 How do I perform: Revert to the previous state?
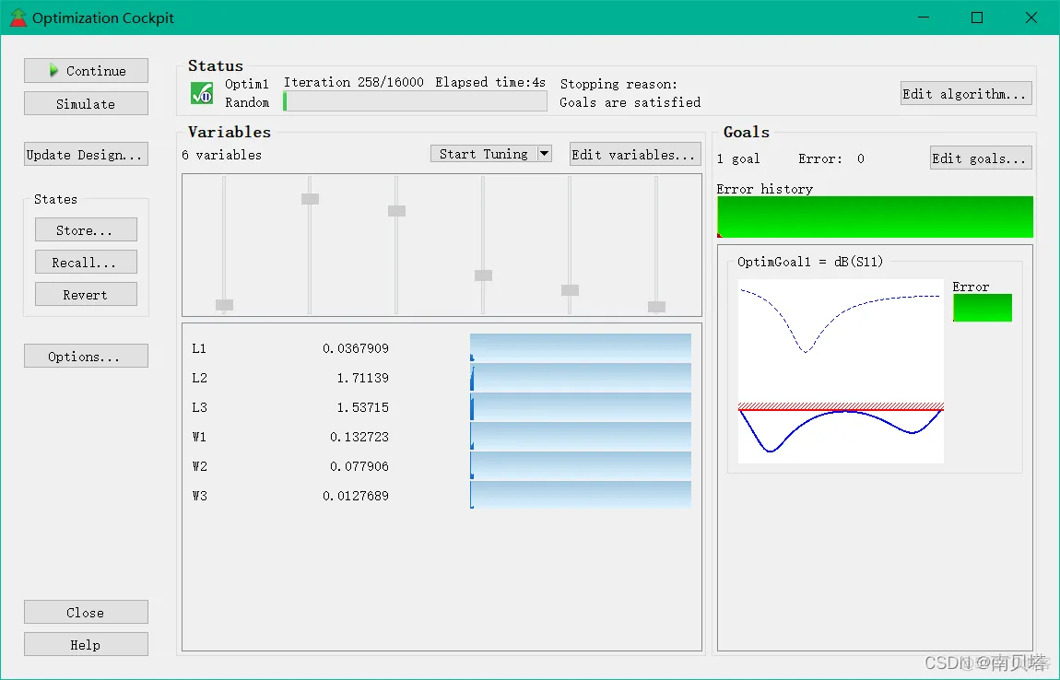[86, 294]
